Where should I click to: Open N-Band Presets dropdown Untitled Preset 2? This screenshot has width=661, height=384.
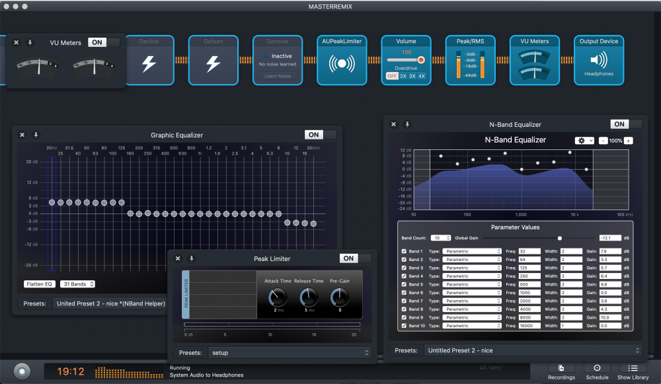(533, 350)
